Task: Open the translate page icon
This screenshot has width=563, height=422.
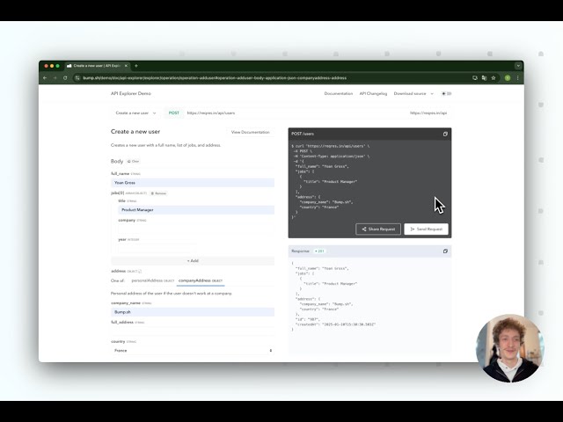Action: click(484, 78)
